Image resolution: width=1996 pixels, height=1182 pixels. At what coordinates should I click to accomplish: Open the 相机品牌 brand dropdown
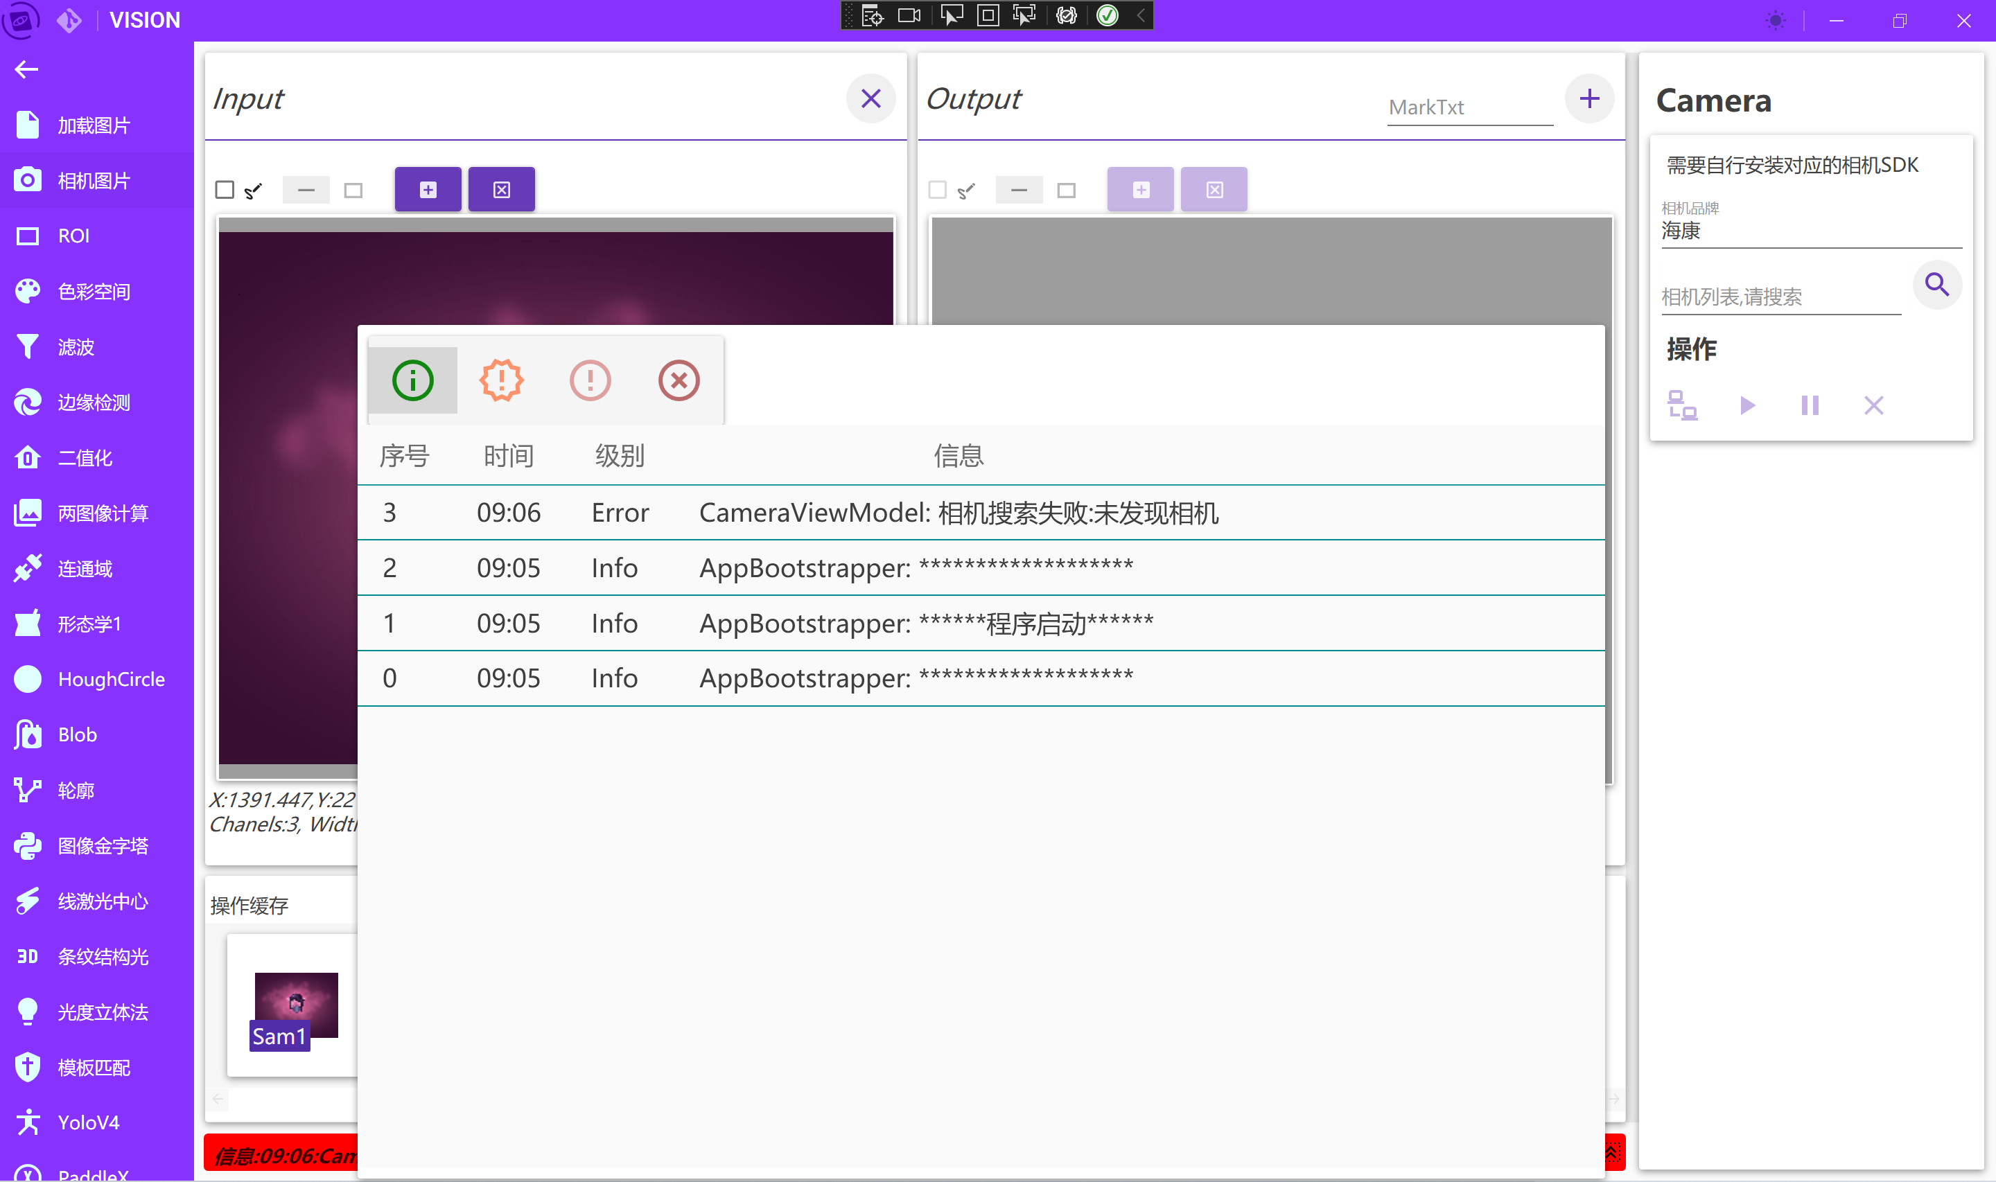pyautogui.click(x=1810, y=231)
